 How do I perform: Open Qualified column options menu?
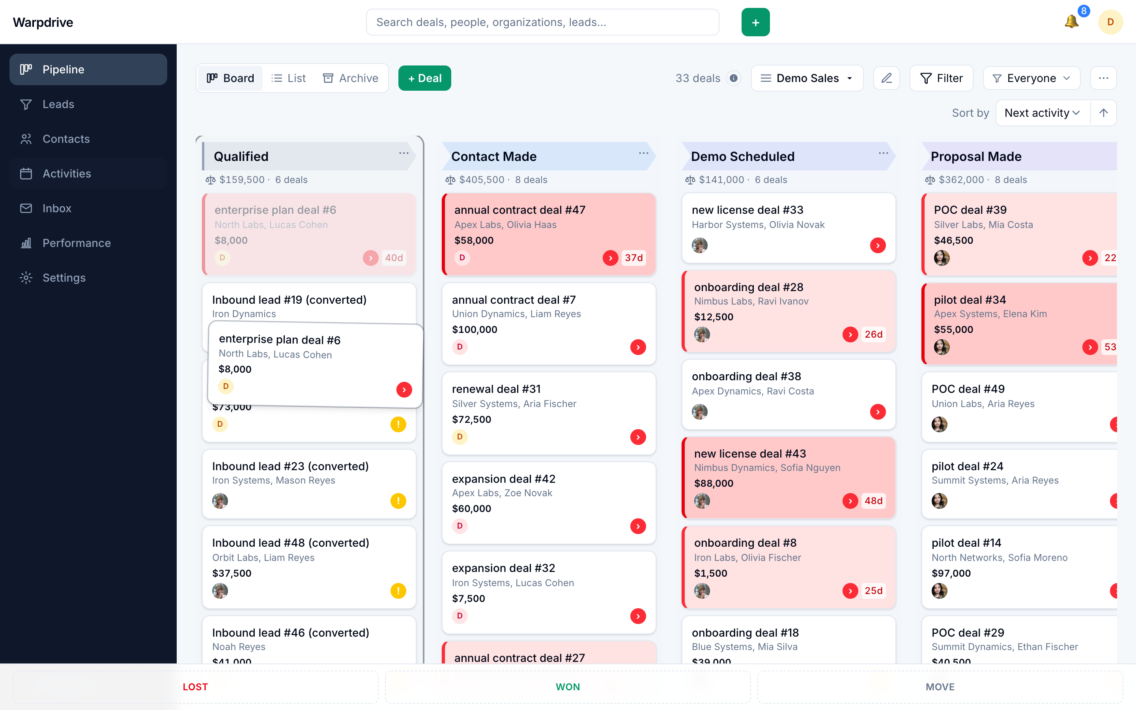click(x=404, y=153)
